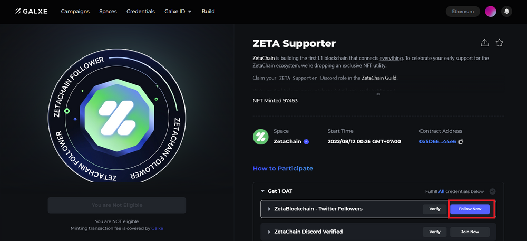The height and width of the screenshot is (241, 527).
Task: Copy contract address with copy icon
Action: [x=461, y=142]
